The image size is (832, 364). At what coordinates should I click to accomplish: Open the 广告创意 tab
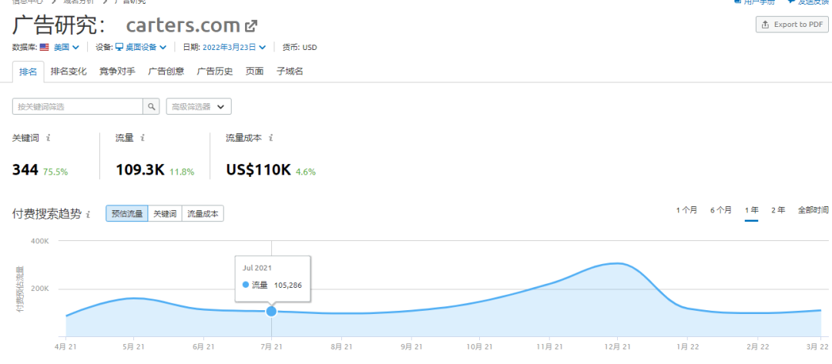pyautogui.click(x=166, y=72)
